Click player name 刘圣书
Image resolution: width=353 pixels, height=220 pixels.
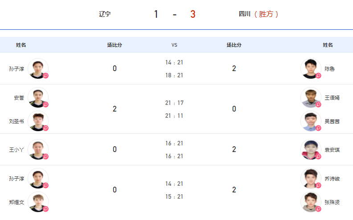point(16,121)
